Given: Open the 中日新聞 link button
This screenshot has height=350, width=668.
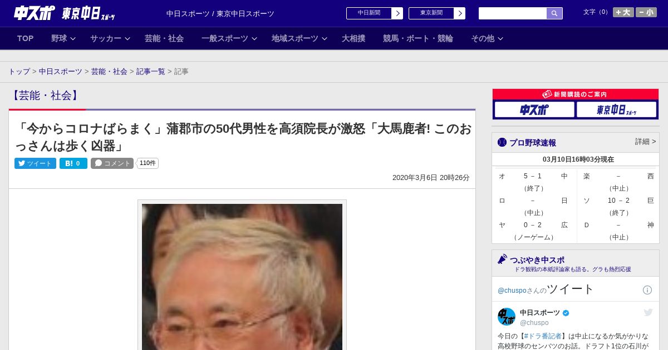Looking at the screenshot, I should pos(369,13).
